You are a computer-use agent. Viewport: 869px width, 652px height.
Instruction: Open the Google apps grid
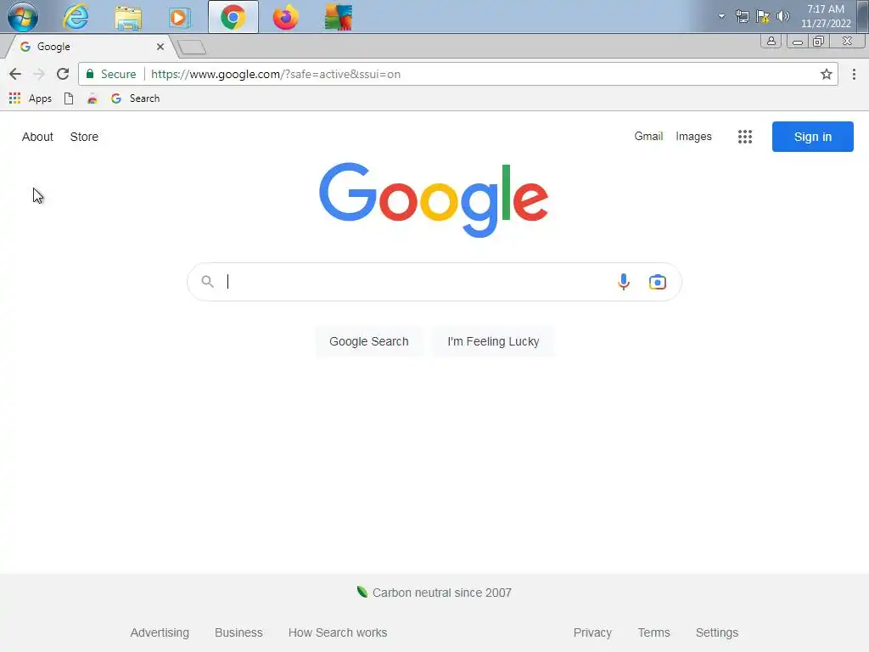pos(745,137)
